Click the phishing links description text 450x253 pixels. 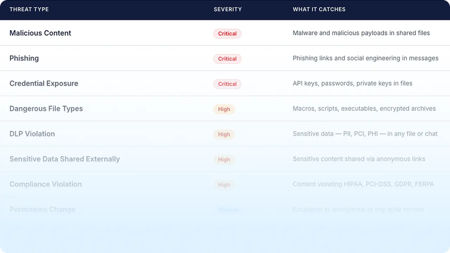tap(366, 58)
